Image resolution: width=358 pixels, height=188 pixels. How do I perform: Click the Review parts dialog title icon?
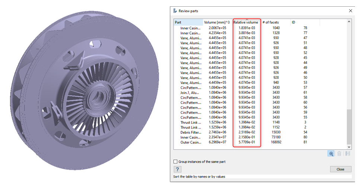[175, 11]
